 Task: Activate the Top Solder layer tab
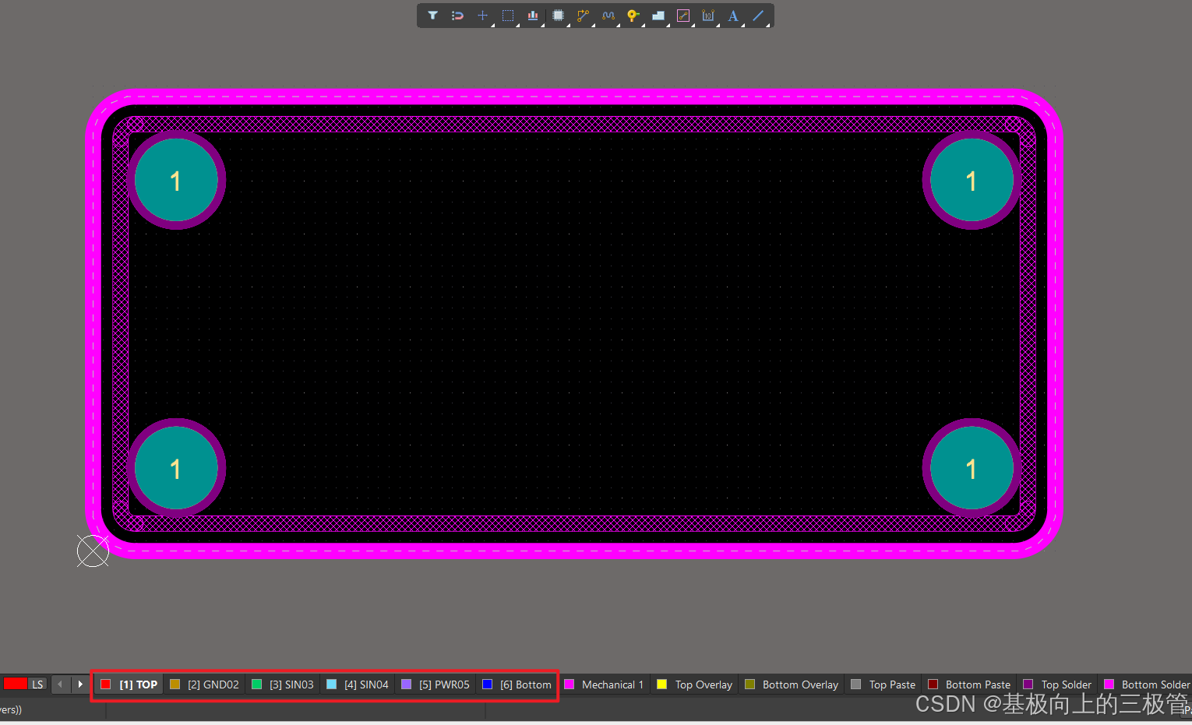click(1057, 685)
